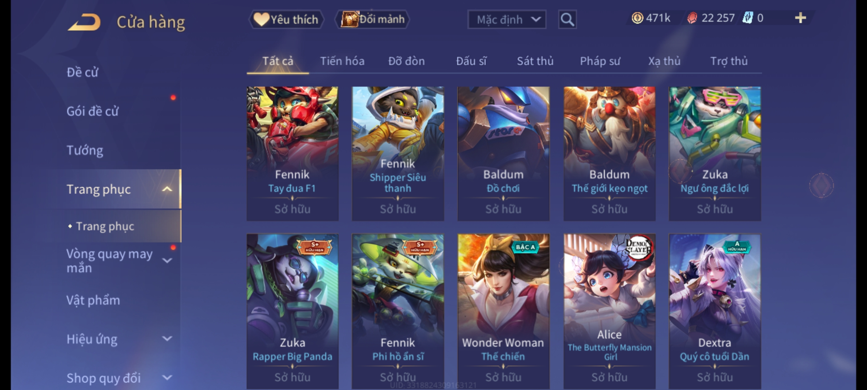The width and height of the screenshot is (867, 390).
Task: Collapse the Trang phục sidebar section
Action: [167, 189]
